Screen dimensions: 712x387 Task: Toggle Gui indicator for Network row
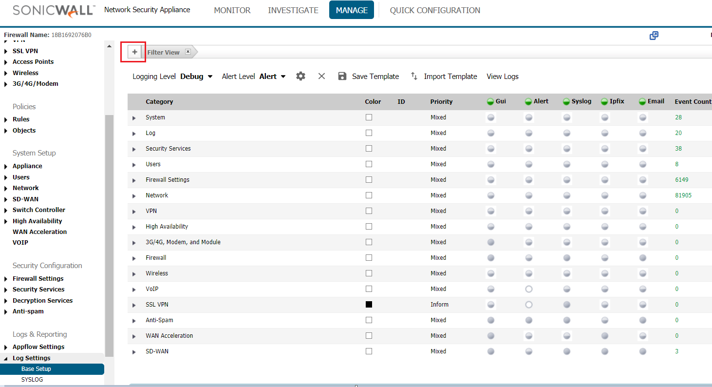pyautogui.click(x=491, y=195)
